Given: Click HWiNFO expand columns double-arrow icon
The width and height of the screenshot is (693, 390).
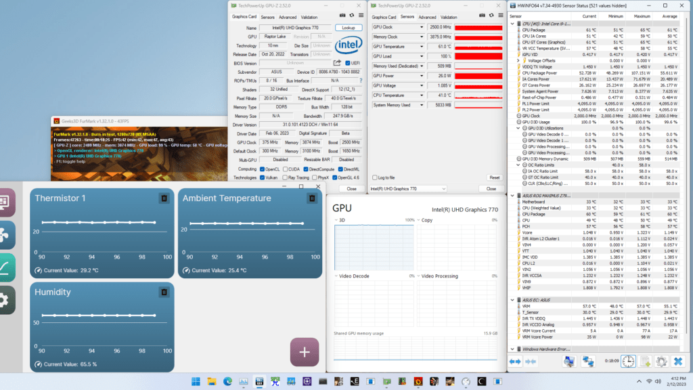Looking at the screenshot, I should pyautogui.click(x=515, y=362).
